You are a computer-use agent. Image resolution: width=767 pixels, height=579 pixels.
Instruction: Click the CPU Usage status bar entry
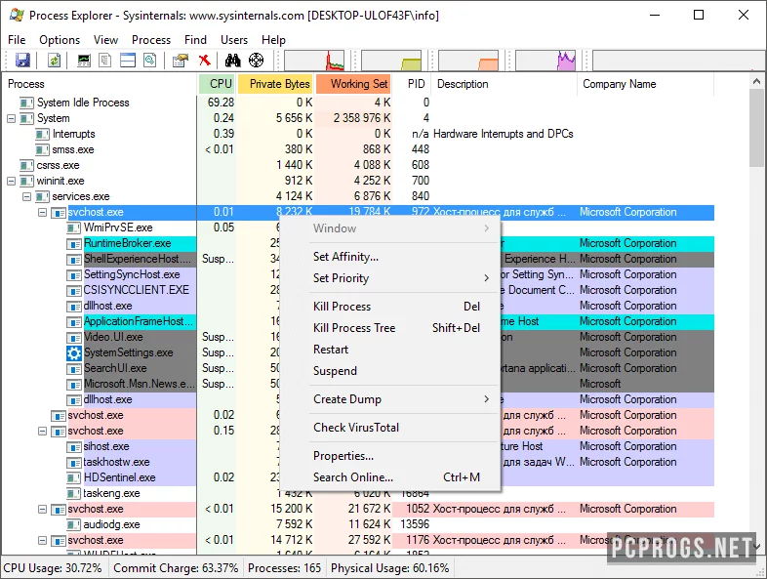tap(54, 568)
